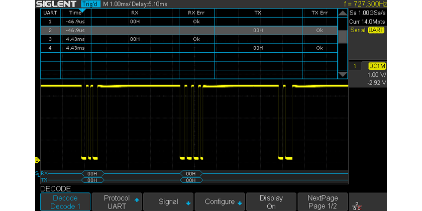The width and height of the screenshot is (422, 211).
Task: Click the channel 1 ground level marker
Action: pos(37,160)
